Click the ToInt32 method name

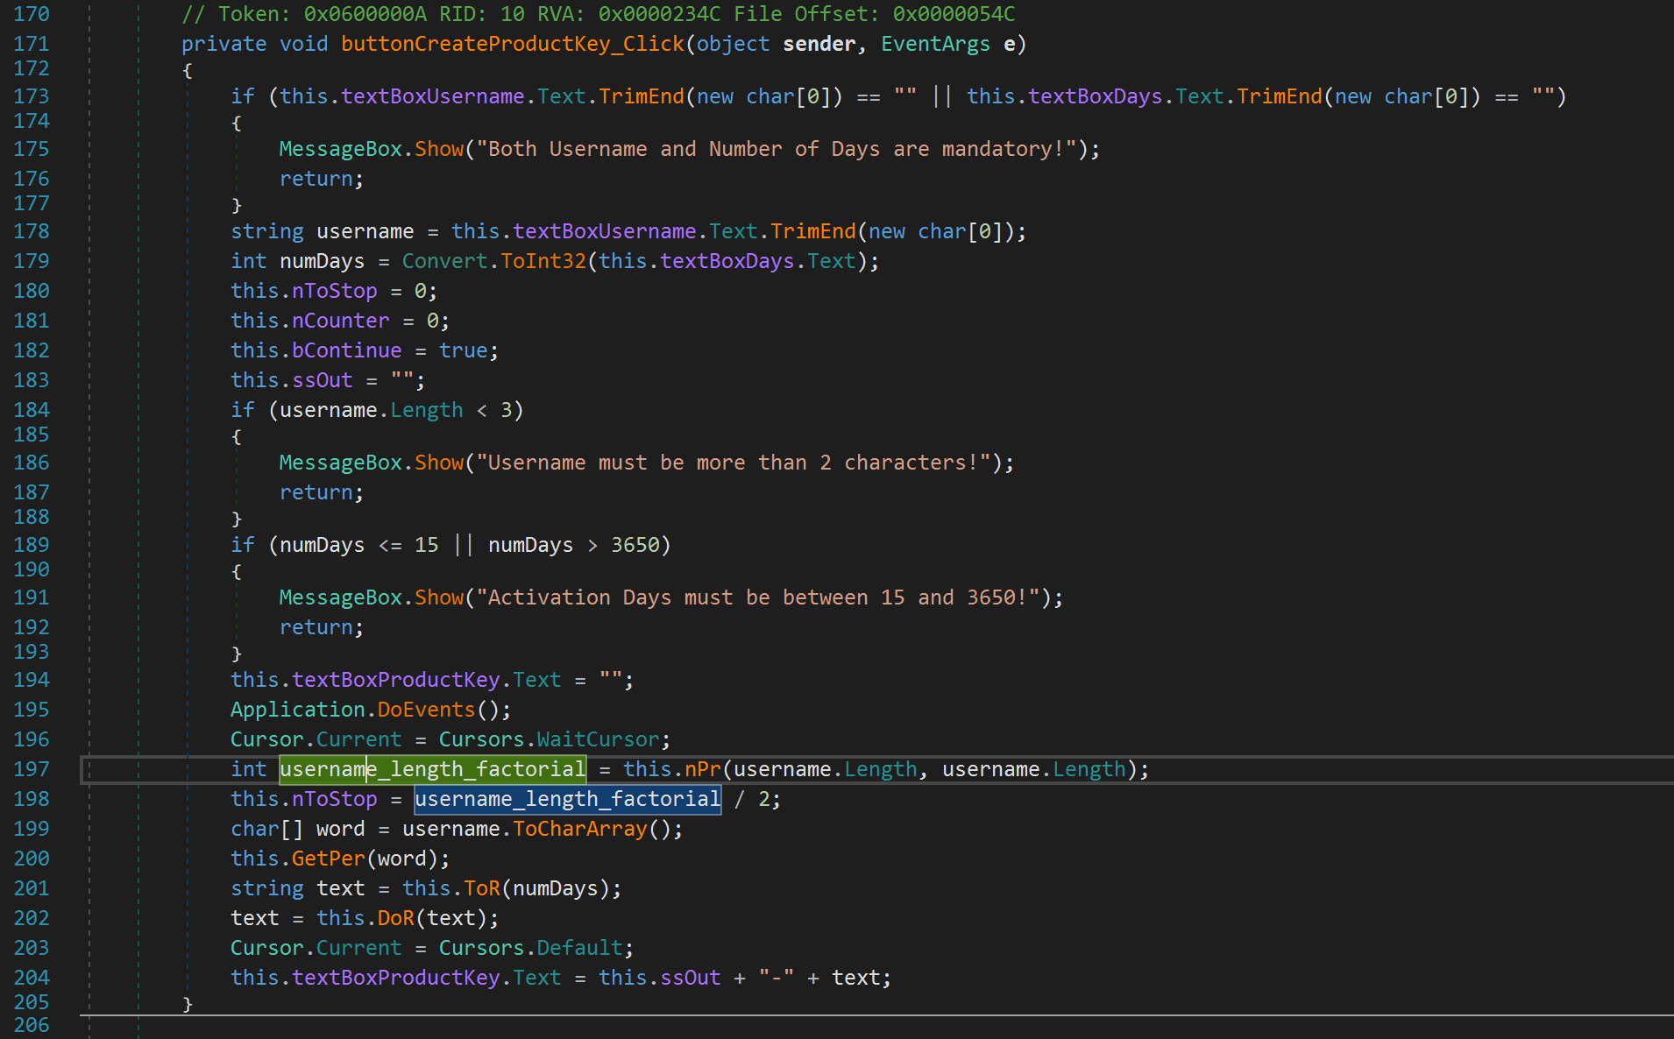tap(543, 261)
